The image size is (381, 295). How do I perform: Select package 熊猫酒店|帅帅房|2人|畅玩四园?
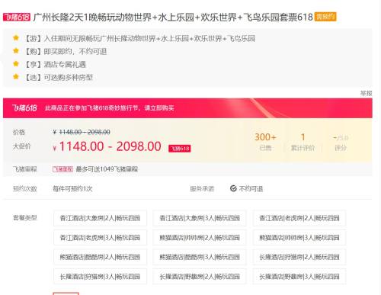click(x=200, y=238)
